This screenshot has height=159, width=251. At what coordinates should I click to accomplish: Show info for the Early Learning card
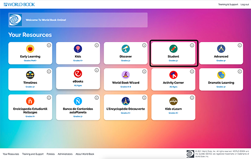(x=49, y=45)
